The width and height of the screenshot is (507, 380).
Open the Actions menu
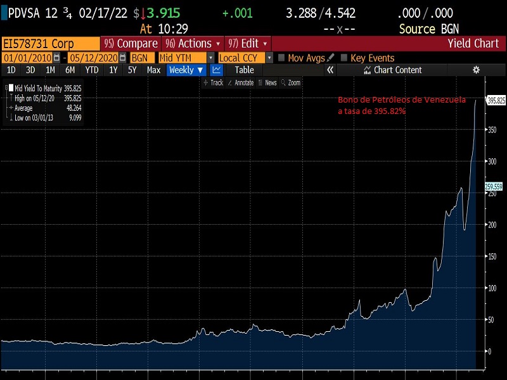coord(193,43)
